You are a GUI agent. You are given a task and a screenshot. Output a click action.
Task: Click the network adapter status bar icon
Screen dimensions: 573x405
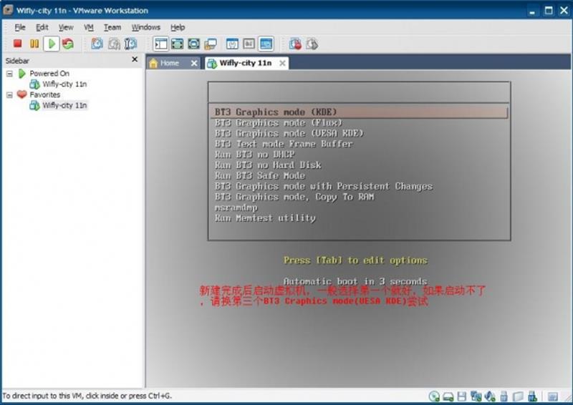pos(476,396)
